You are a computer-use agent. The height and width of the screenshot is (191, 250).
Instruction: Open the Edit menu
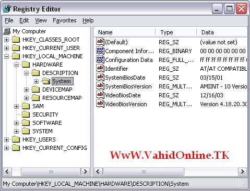tap(24, 20)
